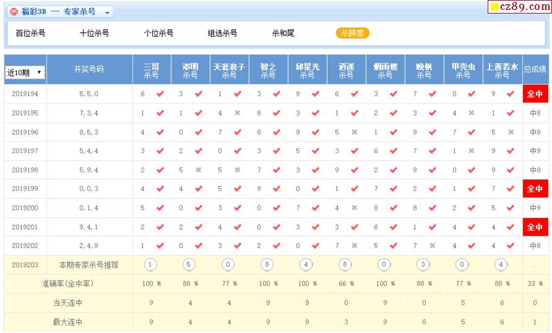Click 智之 recommended circled number 8
This screenshot has width=552, height=333.
pyautogui.click(x=267, y=264)
